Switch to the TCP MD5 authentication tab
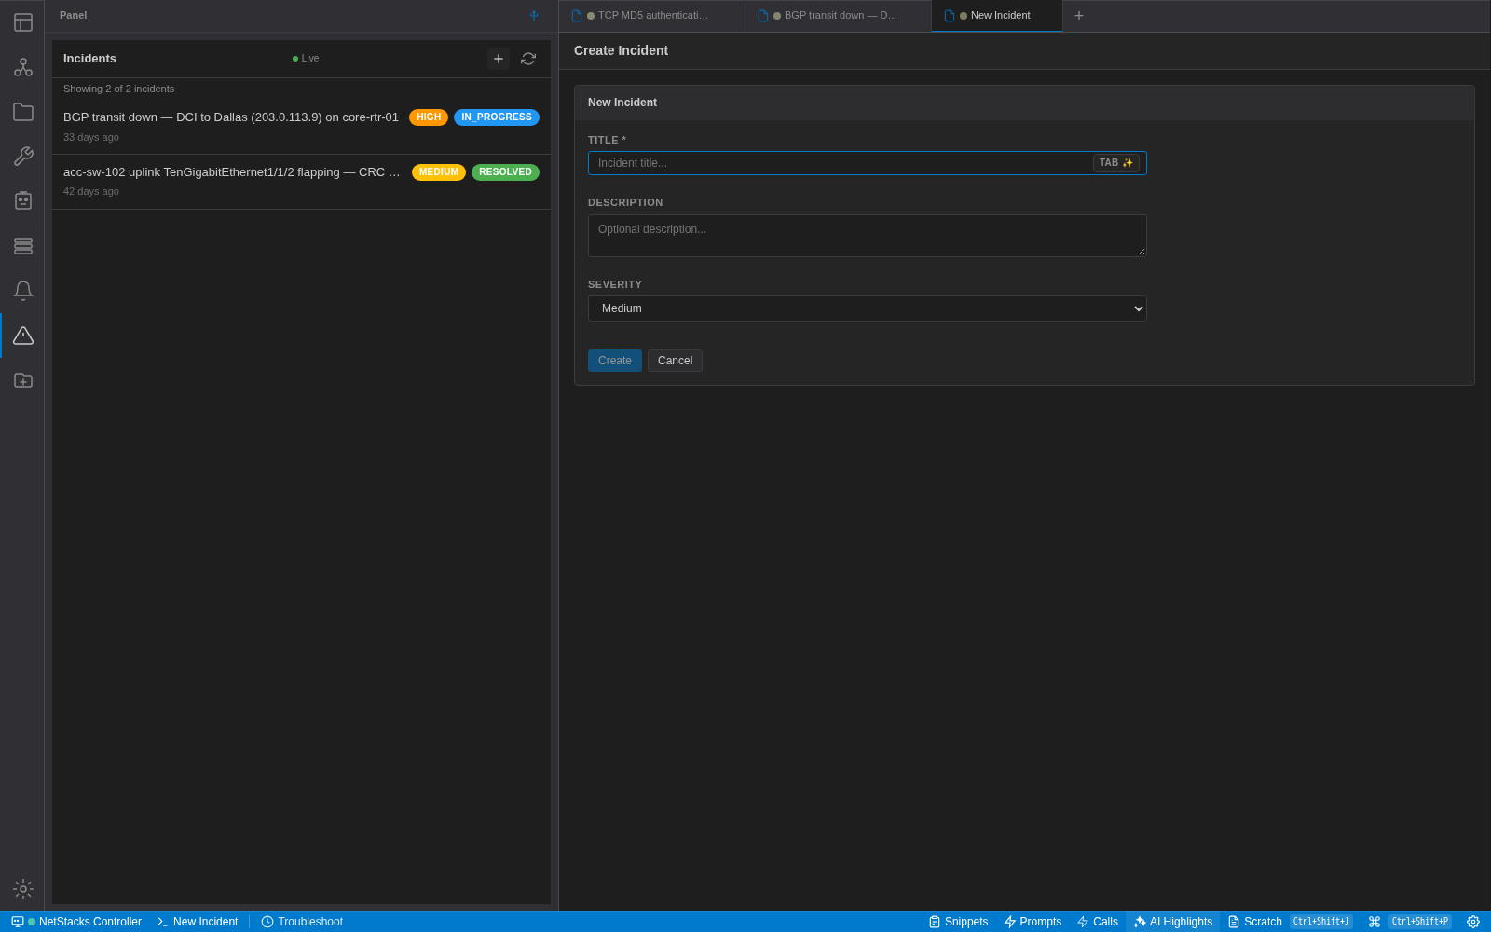The image size is (1491, 932). coord(651,16)
